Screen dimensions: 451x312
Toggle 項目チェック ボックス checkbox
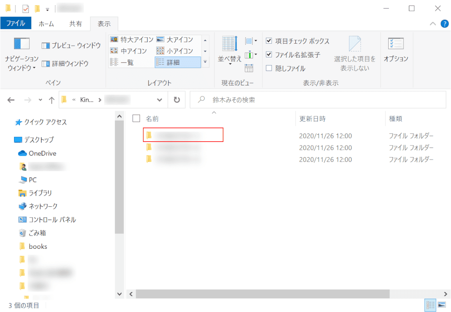coord(269,41)
